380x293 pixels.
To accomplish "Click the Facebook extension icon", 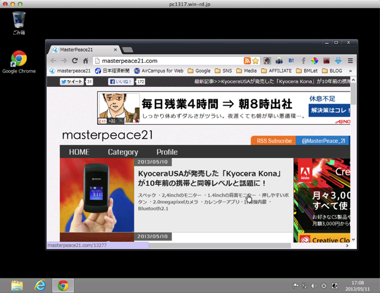I will click(x=303, y=61).
